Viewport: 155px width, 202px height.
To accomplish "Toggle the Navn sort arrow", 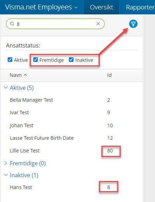I will click(25, 75).
